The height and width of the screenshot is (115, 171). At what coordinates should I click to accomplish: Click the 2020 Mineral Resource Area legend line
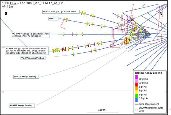137,109
